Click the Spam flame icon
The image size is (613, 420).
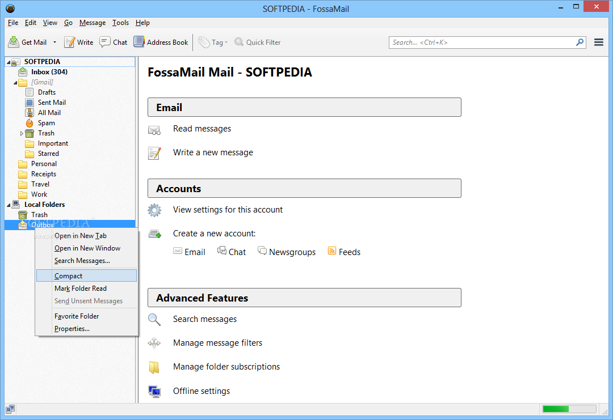[30, 123]
